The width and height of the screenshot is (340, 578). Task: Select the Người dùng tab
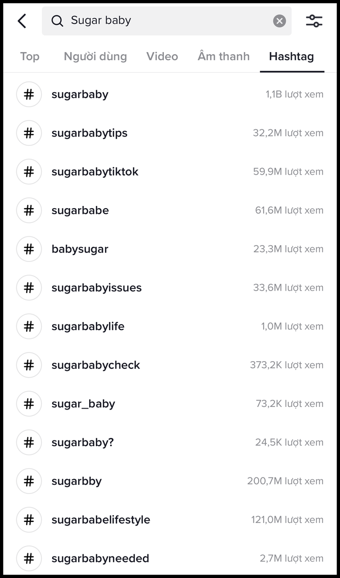pos(95,56)
